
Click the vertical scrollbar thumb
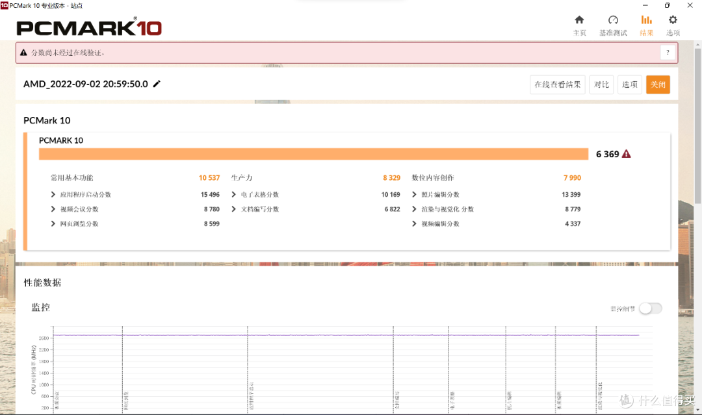(697, 125)
